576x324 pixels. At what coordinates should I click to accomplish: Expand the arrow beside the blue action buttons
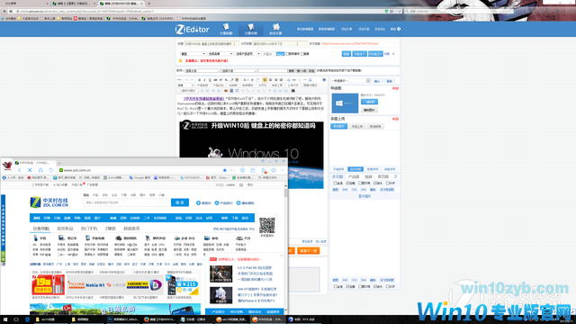point(393,54)
